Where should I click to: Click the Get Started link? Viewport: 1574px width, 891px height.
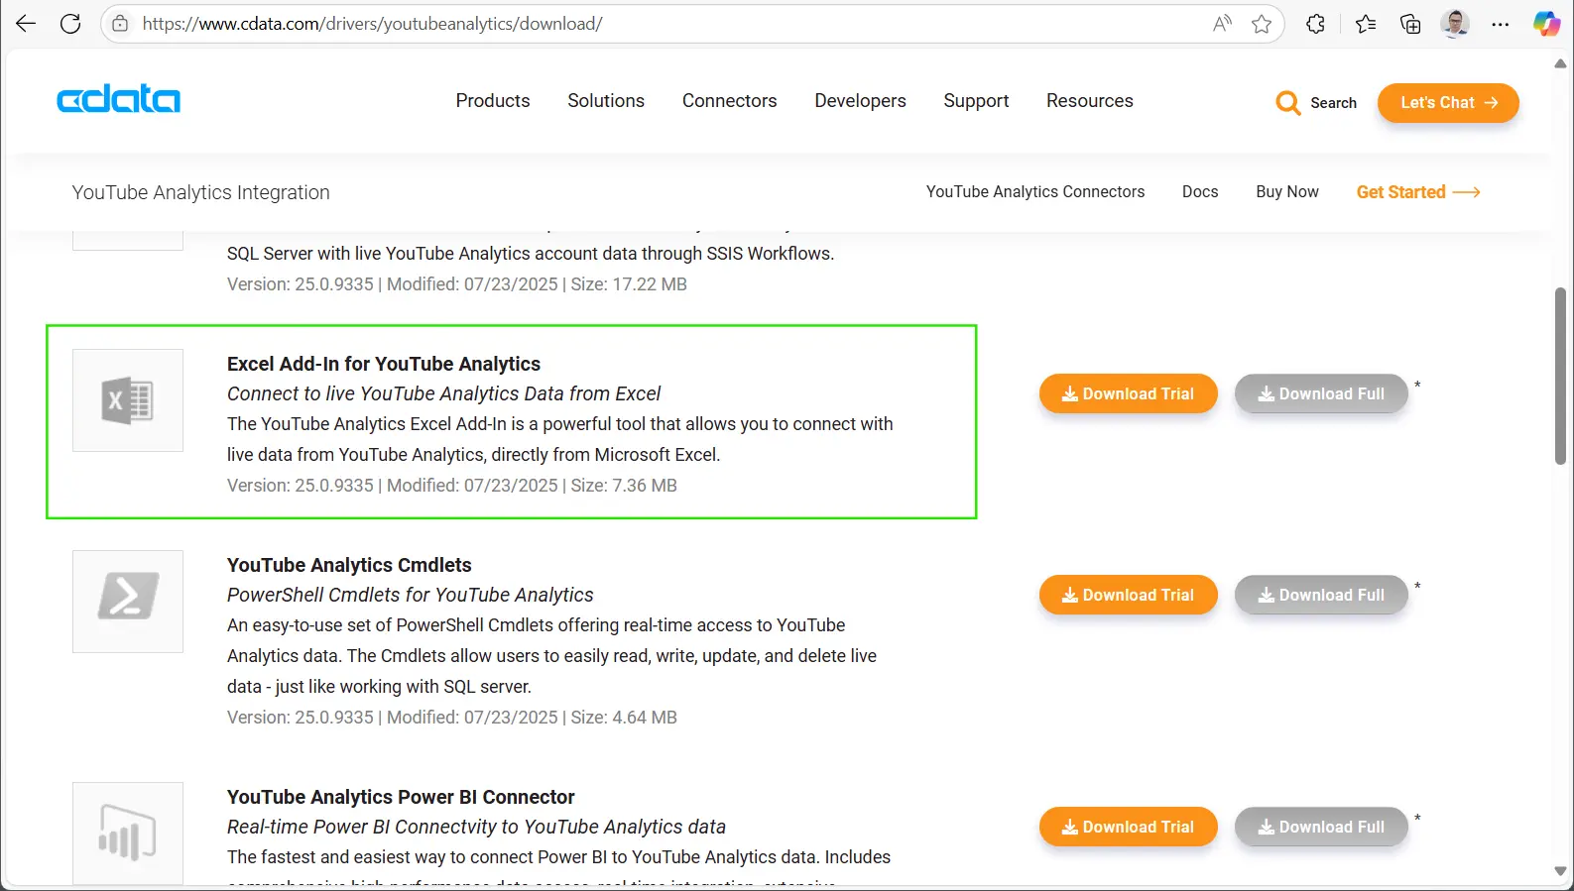pos(1417,192)
